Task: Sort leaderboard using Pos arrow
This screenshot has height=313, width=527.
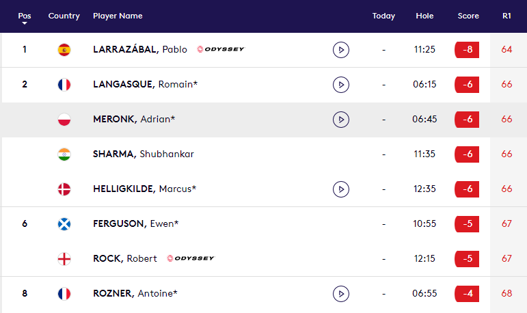Action: click(25, 23)
